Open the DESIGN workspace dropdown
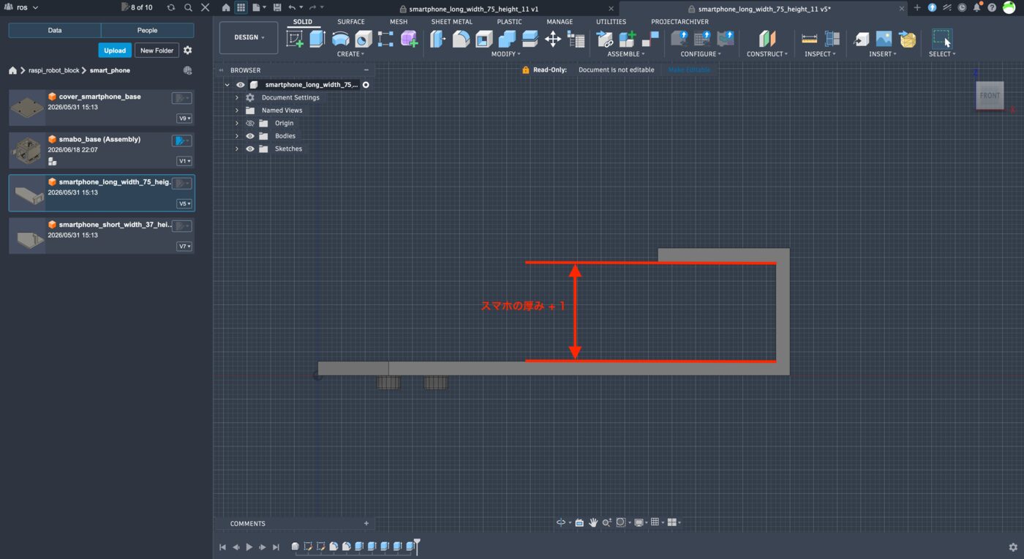The image size is (1024, 559). click(x=249, y=37)
